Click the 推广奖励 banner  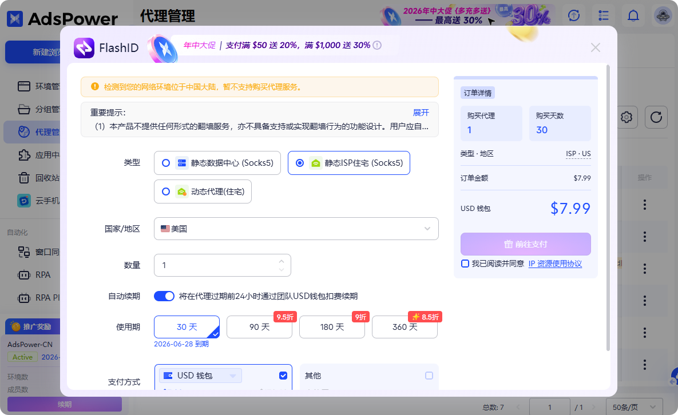click(x=33, y=326)
